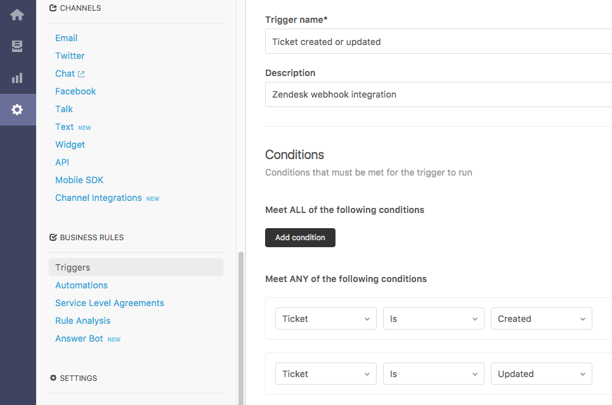
Task: Click the Admin gear icon
Action: point(17,110)
